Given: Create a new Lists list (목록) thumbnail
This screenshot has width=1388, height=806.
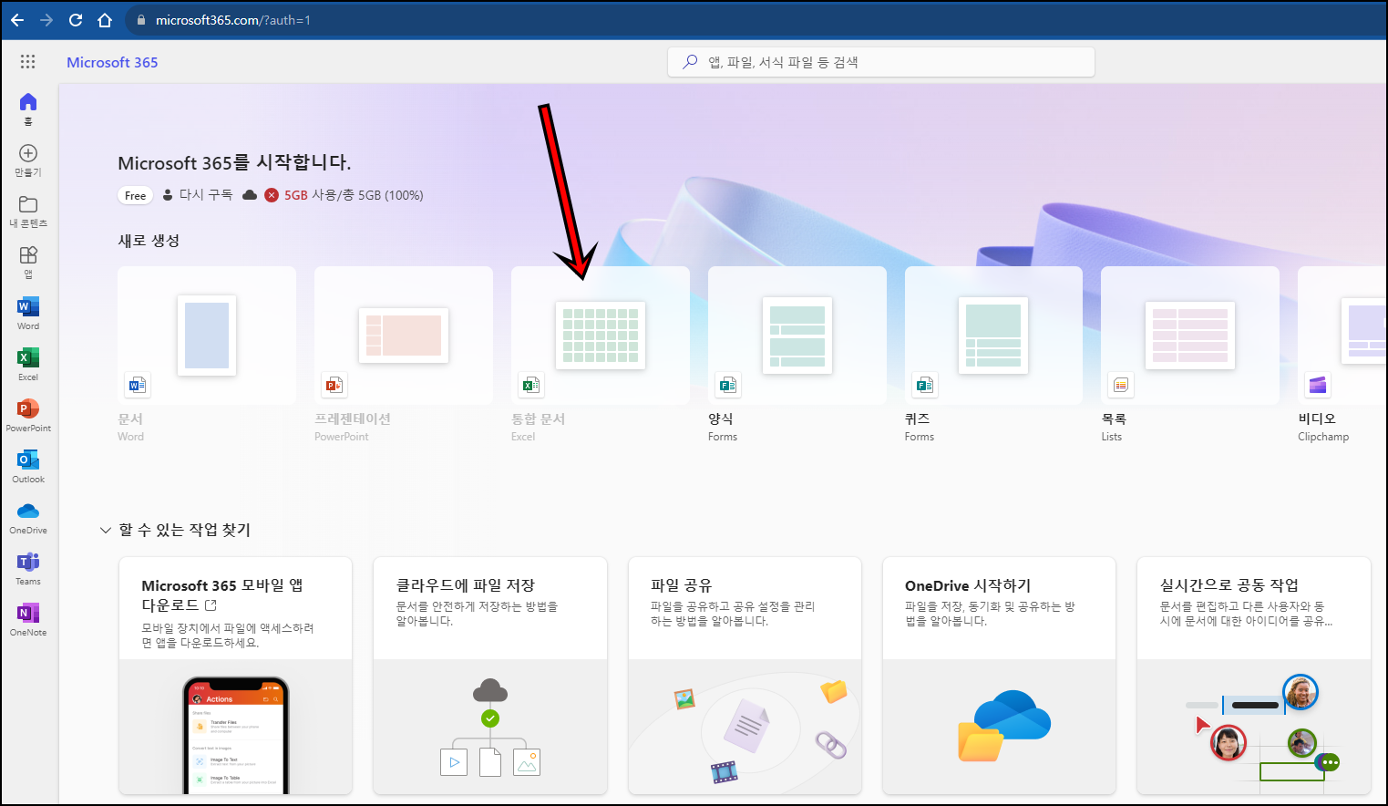Looking at the screenshot, I should [1190, 336].
